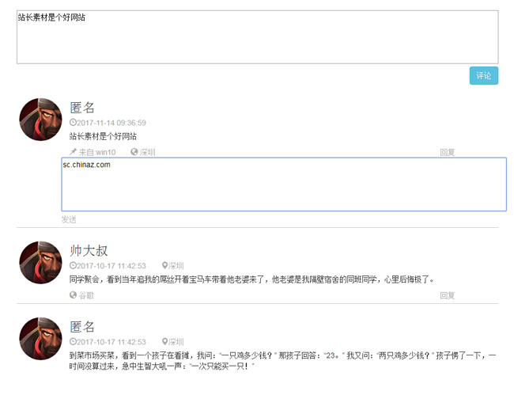The height and width of the screenshot is (395, 514).
Task: Click 回复 on the first 匿名 comment
Action: (x=447, y=152)
